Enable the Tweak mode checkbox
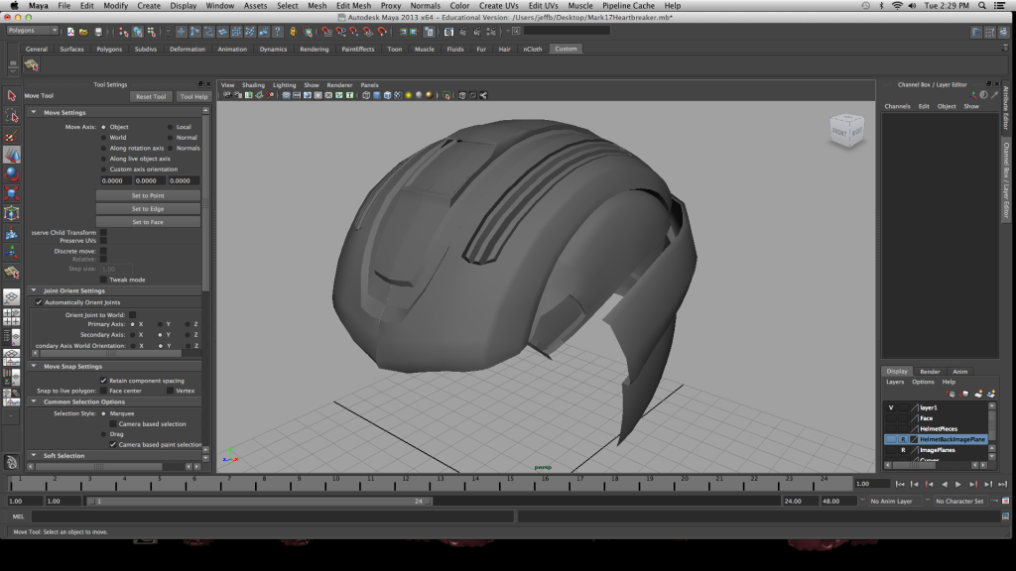This screenshot has height=571, width=1016. 103,280
